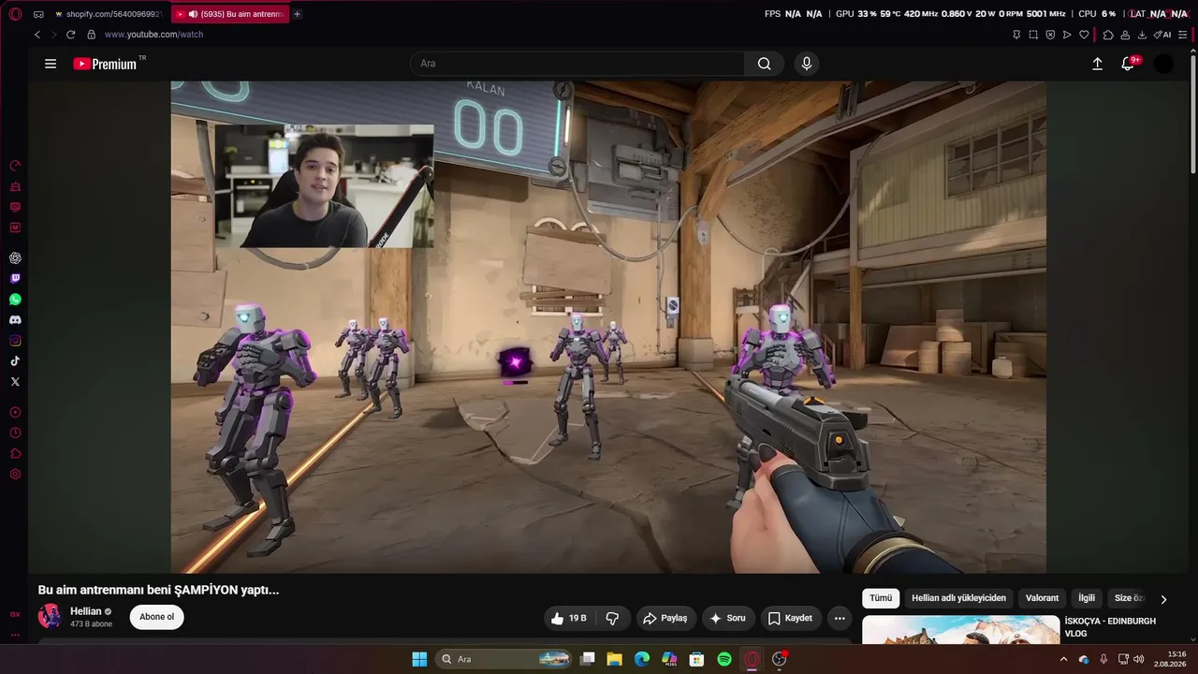The height and width of the screenshot is (674, 1198).
Task: Open the Windows Start menu
Action: (x=419, y=659)
